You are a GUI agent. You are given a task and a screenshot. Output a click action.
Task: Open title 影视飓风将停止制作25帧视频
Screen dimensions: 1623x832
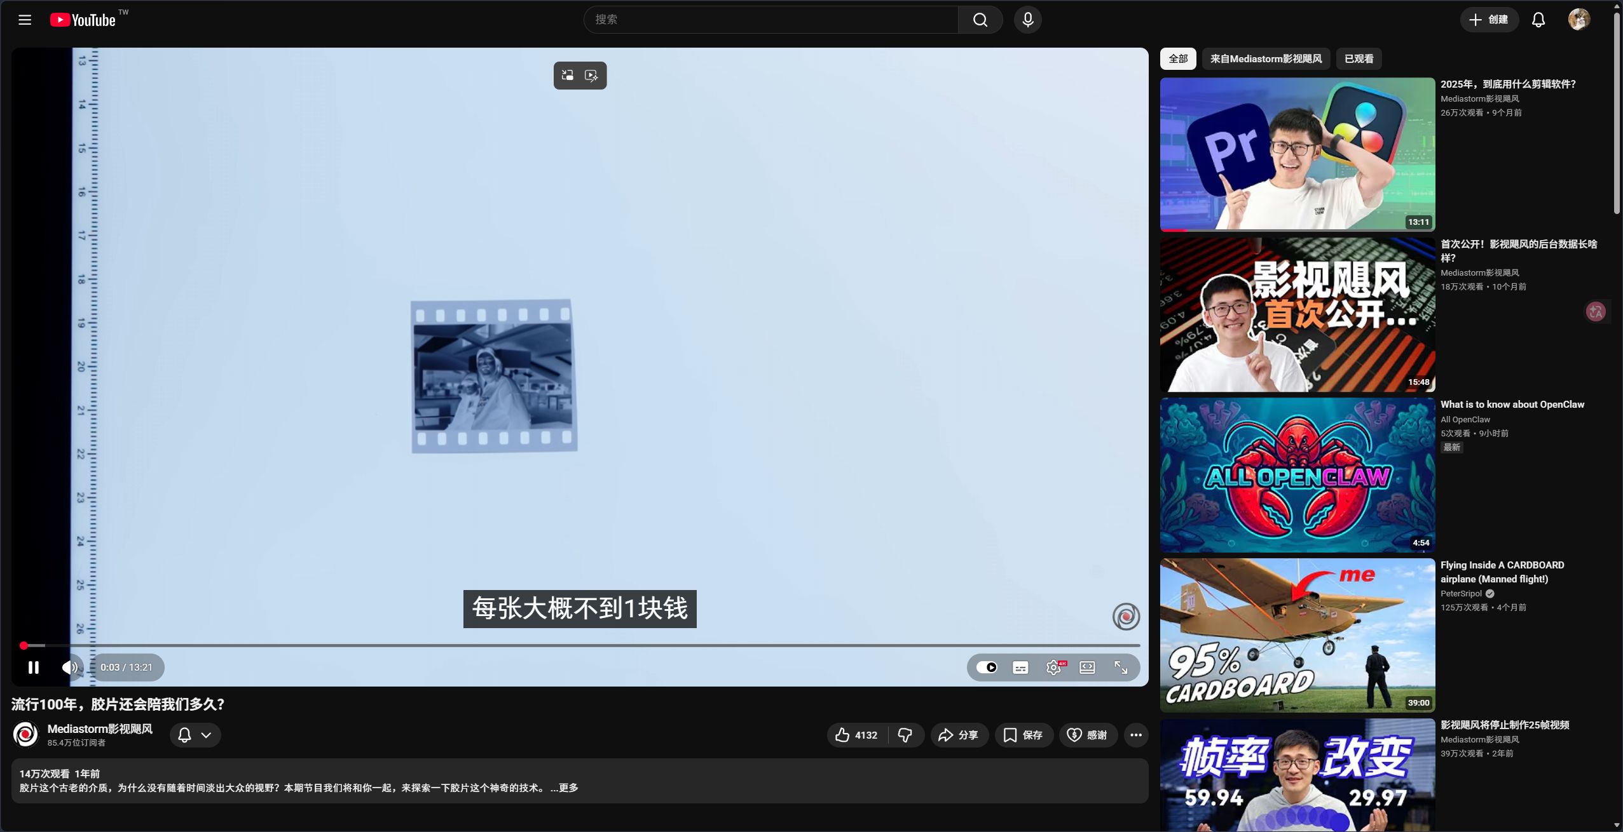click(x=1505, y=725)
